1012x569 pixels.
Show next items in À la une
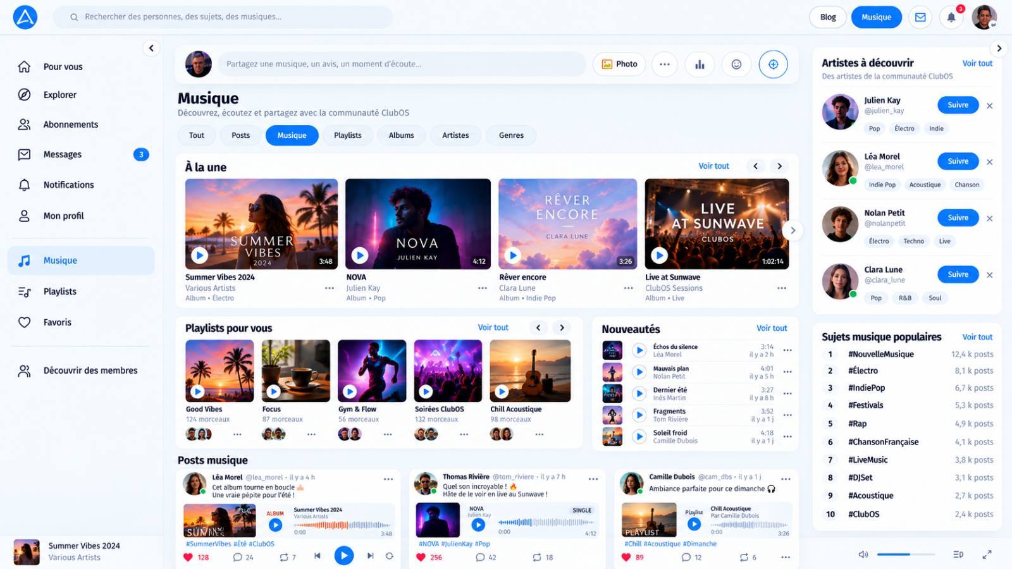coord(779,166)
